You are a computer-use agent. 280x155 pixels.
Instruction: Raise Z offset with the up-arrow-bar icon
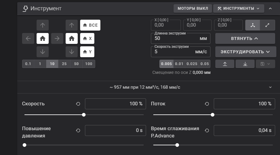coord(225,64)
